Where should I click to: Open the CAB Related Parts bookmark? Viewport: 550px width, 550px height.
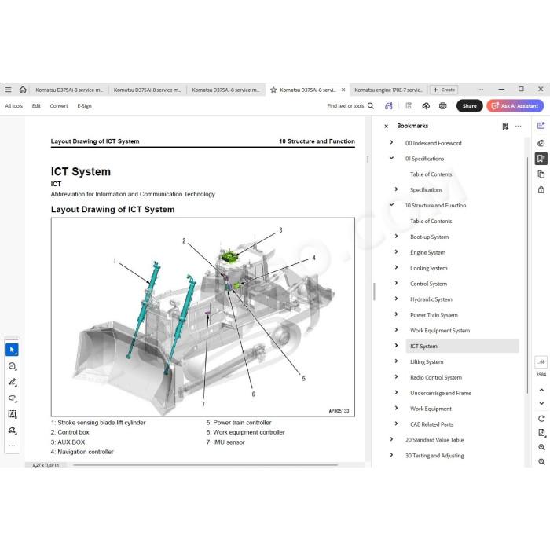pos(432,424)
